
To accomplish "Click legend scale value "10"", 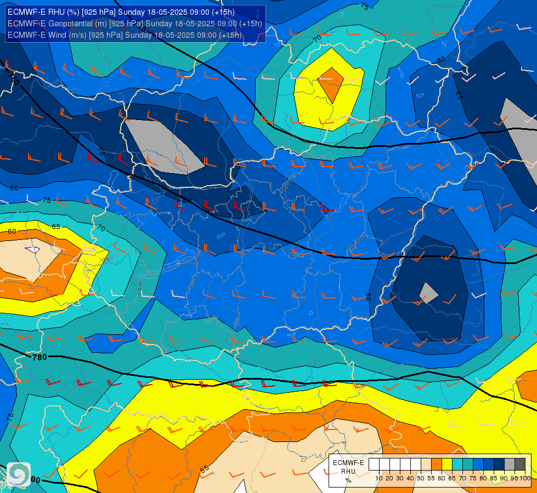I will (379, 478).
